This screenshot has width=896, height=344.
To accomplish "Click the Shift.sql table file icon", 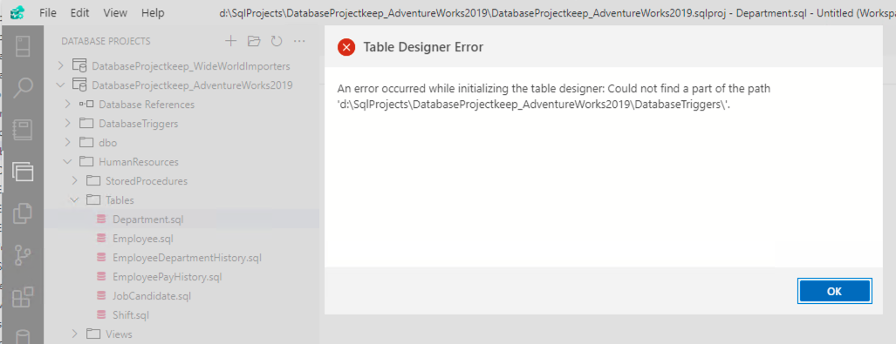I will [102, 315].
